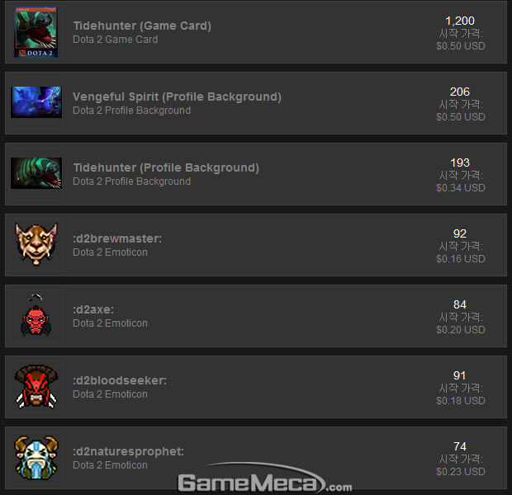Screen dimensions: 512x495
Task: Click the Tidehunter profile background thumbnail
Action: pos(36,173)
